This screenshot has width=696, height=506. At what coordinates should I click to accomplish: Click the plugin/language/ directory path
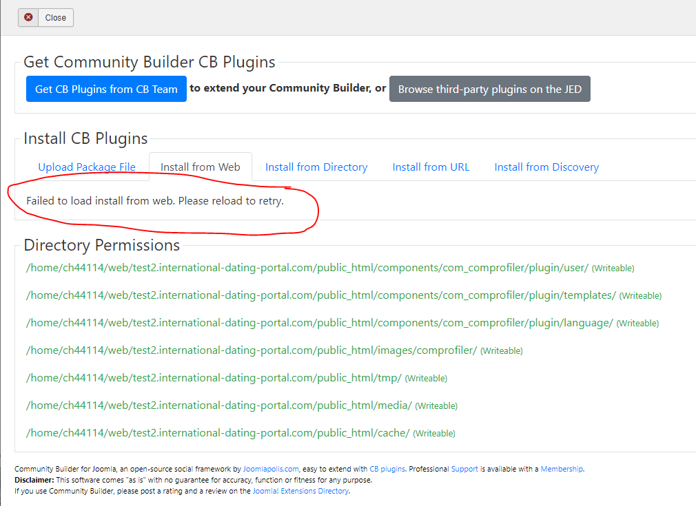click(x=320, y=323)
